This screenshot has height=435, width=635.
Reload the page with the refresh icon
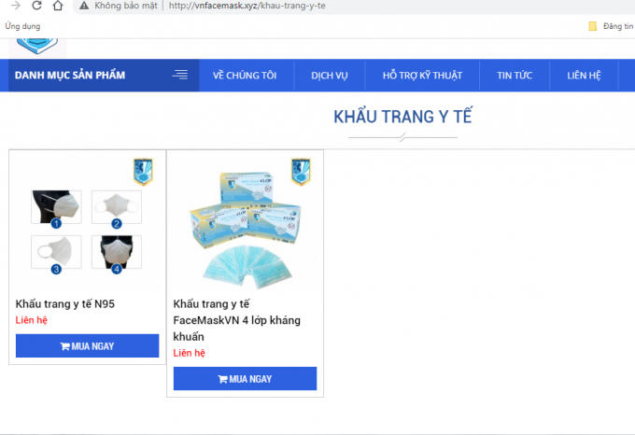pyautogui.click(x=35, y=6)
